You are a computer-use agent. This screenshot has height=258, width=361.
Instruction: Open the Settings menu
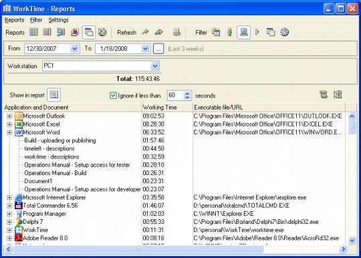[x=58, y=20]
